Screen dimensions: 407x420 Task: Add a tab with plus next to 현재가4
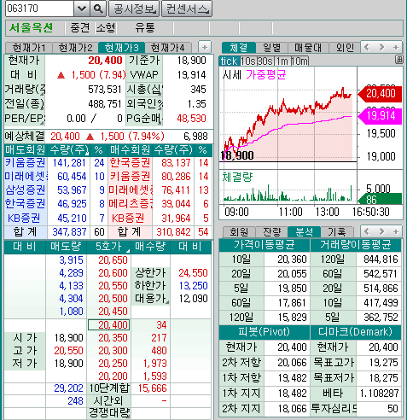point(205,47)
